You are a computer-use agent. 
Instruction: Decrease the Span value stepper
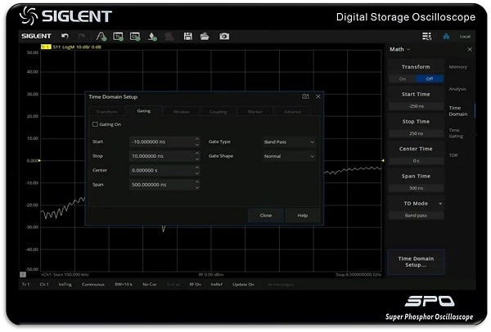tap(197, 187)
